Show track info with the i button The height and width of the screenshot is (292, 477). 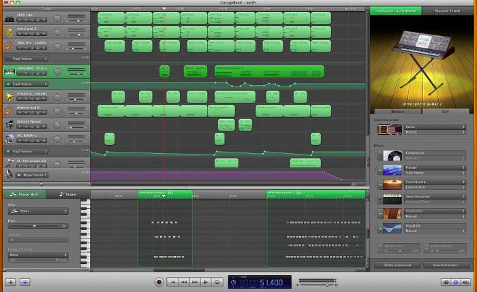tap(456, 282)
